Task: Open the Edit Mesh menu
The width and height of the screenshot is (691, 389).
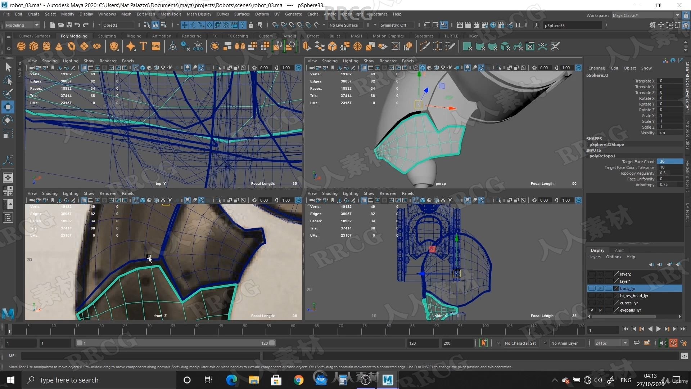Action: point(146,14)
